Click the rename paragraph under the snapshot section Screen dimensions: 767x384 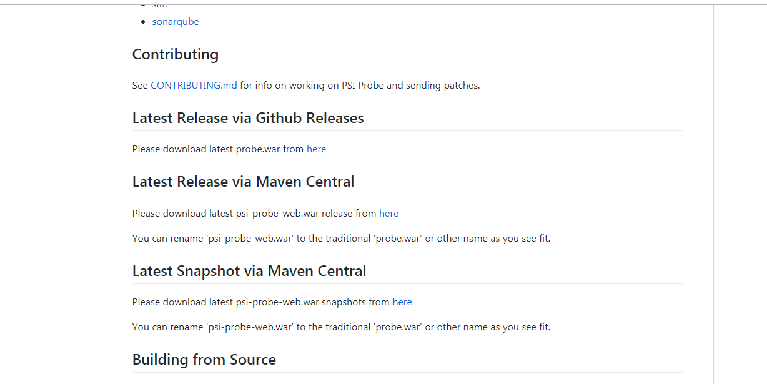pyautogui.click(x=341, y=327)
